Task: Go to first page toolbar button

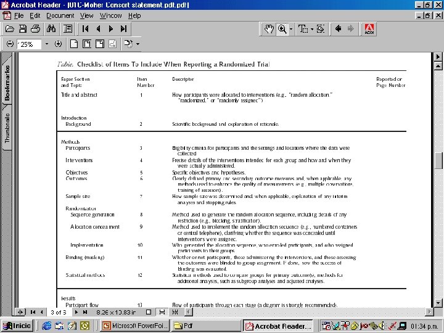Action: [x=85, y=28]
